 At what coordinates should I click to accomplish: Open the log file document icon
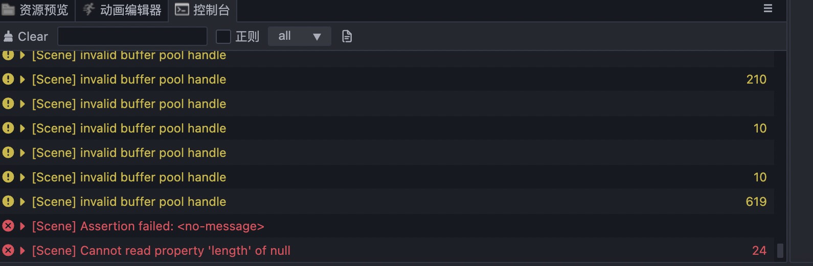[x=347, y=37]
